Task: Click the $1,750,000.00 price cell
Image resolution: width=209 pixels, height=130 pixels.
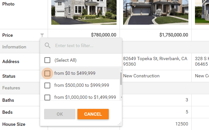Action: point(155,35)
